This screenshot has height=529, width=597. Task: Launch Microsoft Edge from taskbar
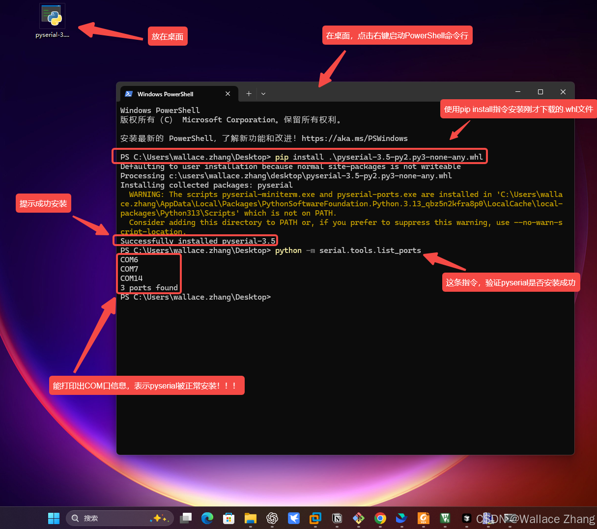point(207,518)
